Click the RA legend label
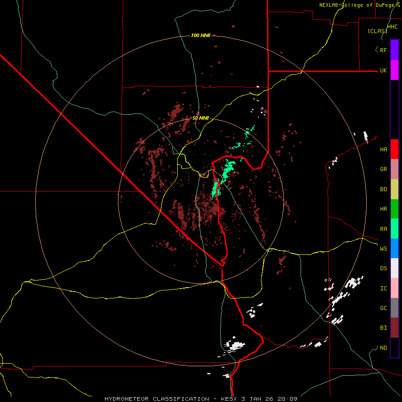The image size is (402, 402). [383, 229]
